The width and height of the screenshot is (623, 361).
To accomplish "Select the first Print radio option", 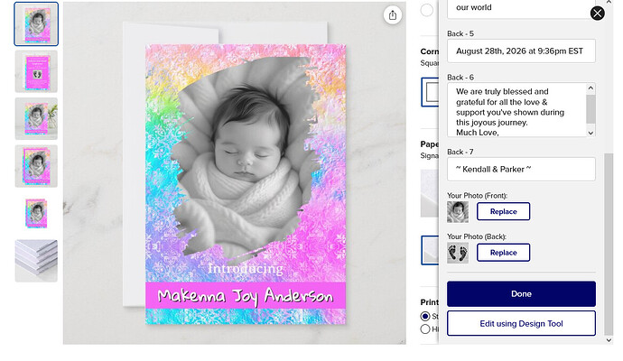I will pos(425,316).
